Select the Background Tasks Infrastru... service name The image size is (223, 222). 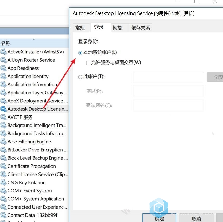[37, 134]
